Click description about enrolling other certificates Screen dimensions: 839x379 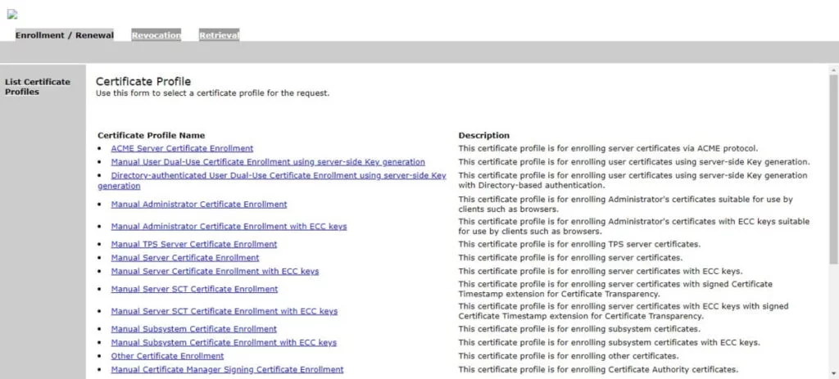pyautogui.click(x=569, y=356)
